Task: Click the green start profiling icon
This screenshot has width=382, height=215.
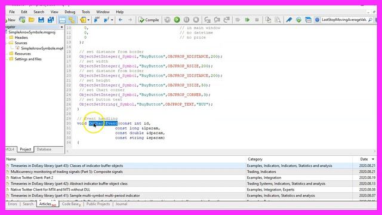Action: tap(247, 20)
